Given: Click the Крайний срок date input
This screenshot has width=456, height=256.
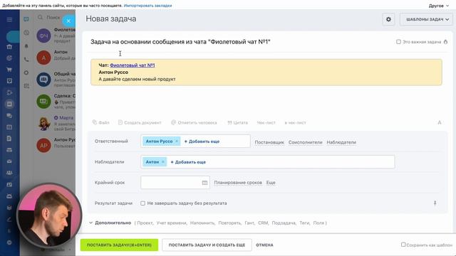Looking at the screenshot, I should (x=175, y=183).
